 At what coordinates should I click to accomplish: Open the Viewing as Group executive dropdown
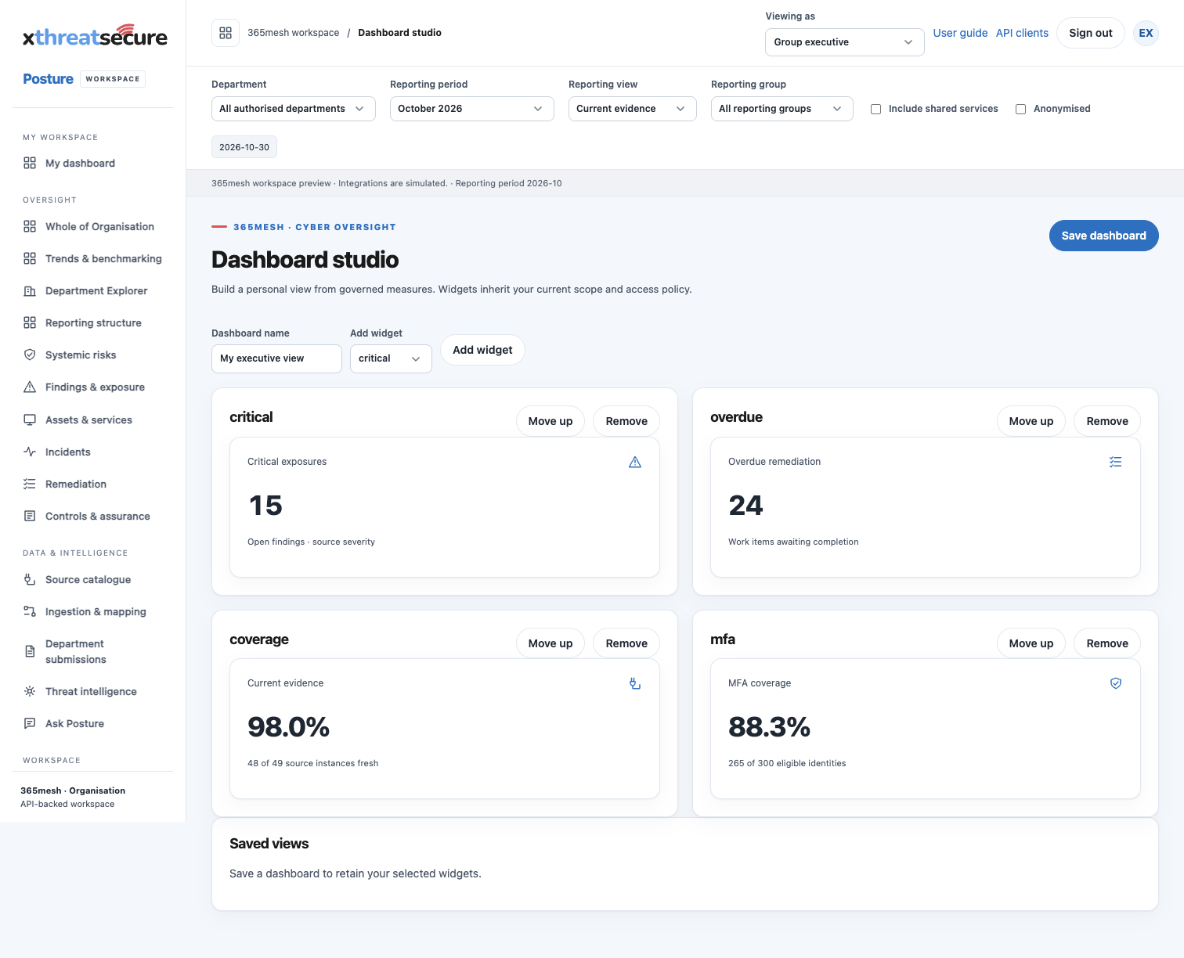tap(844, 42)
